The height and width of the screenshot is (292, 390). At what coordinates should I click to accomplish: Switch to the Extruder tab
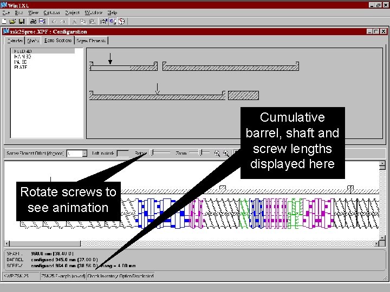point(15,41)
